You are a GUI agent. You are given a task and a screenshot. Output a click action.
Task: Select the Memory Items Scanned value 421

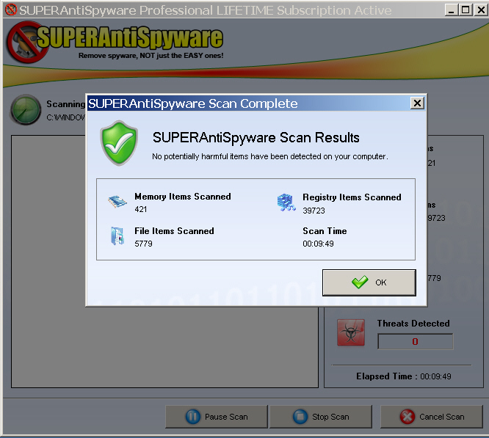(141, 209)
